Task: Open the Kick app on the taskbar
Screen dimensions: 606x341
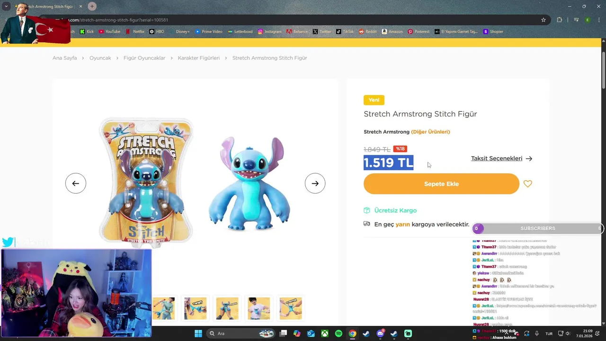Action: click(408, 333)
